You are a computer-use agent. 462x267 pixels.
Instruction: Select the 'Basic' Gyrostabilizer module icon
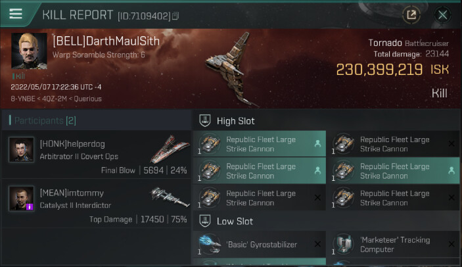click(x=210, y=245)
